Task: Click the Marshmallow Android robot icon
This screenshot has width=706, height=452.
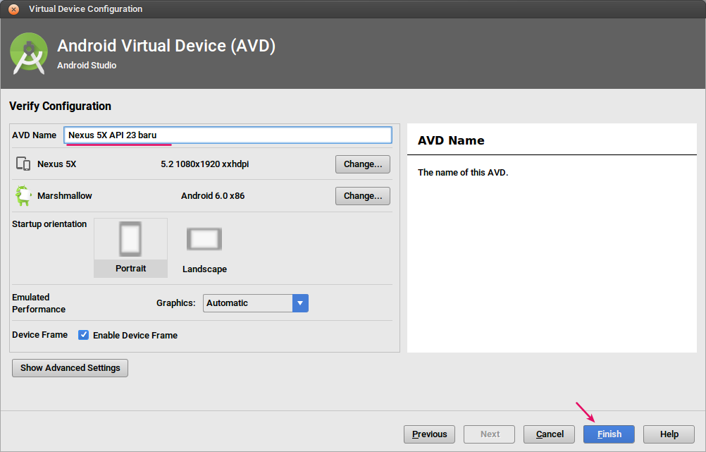Action: [x=23, y=195]
